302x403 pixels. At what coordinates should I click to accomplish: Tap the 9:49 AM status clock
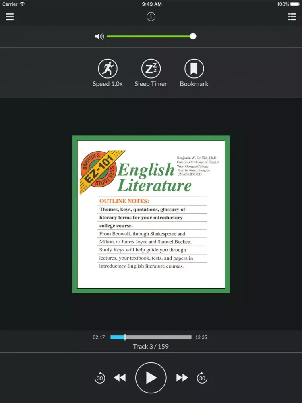(152, 4)
